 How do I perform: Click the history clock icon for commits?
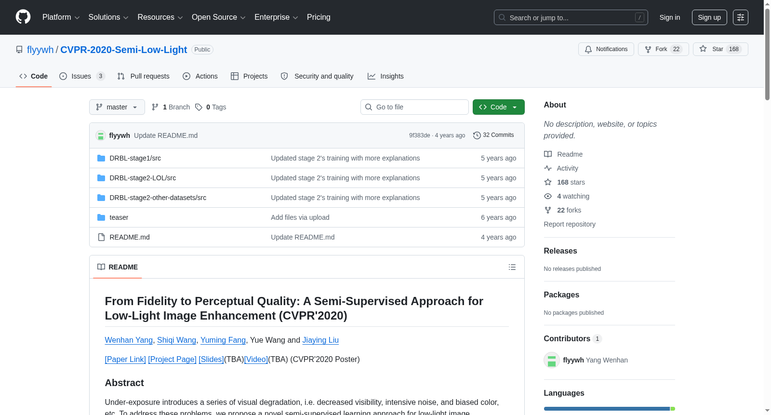tap(477, 135)
